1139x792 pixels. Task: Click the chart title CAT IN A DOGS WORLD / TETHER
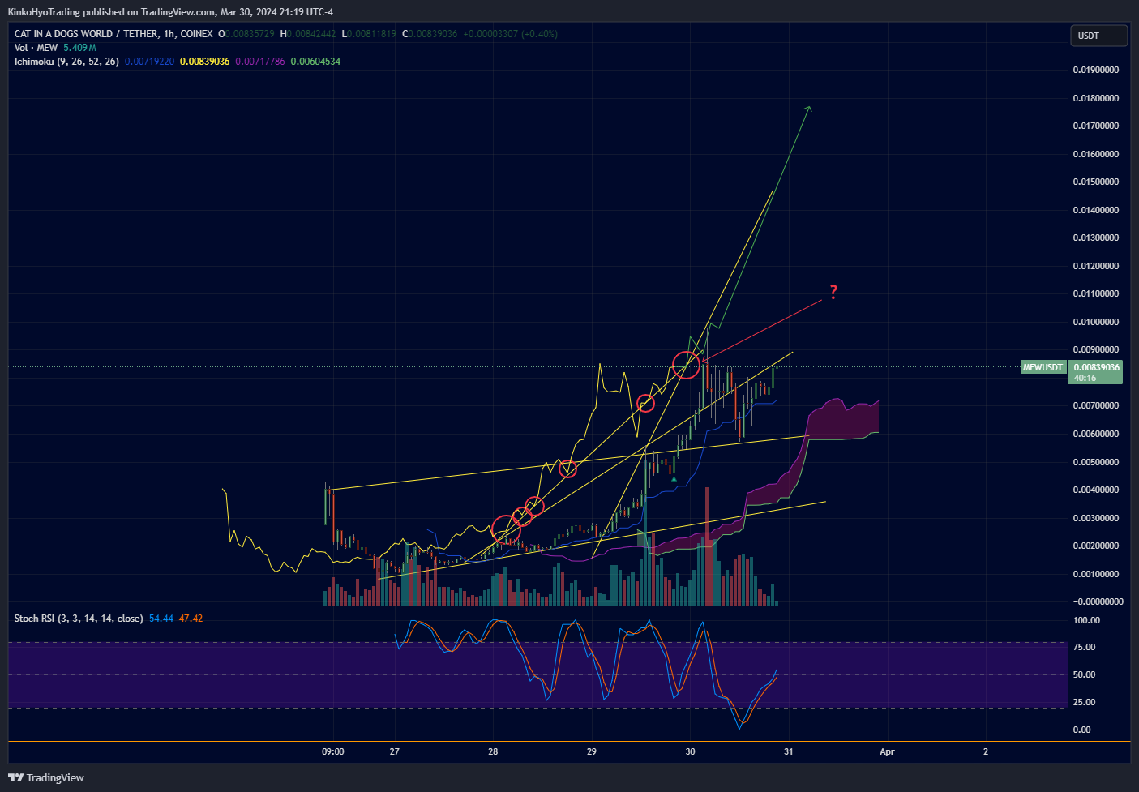pos(87,34)
